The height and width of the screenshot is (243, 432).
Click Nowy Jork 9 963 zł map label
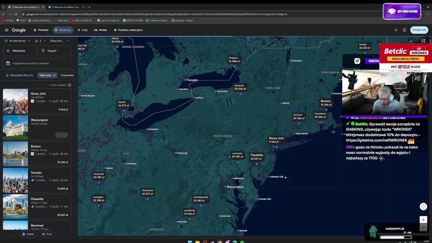click(276, 140)
